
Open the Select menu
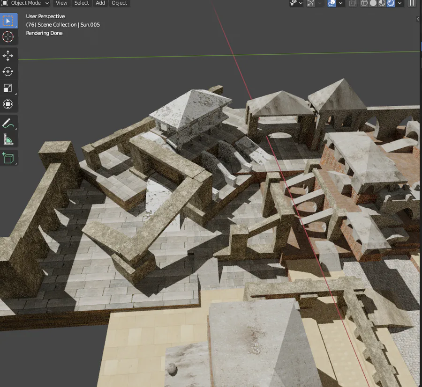[82, 3]
